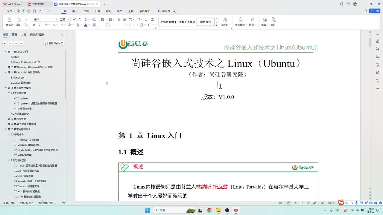The width and height of the screenshot is (383, 215).
Task: Open the font name dropdown (宋体)
Action: 56,19
